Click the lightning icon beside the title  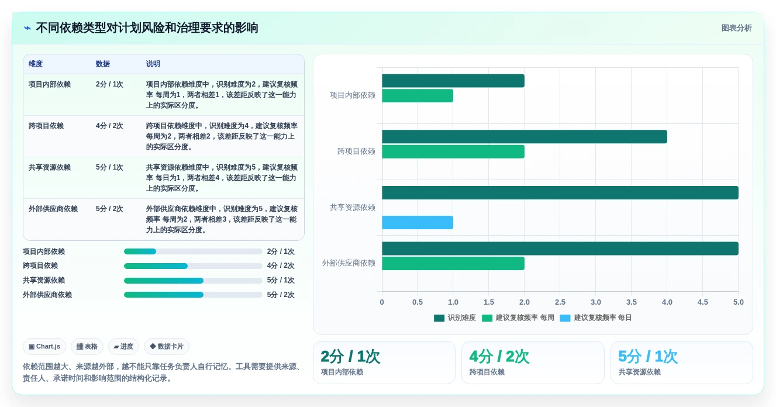[27, 28]
